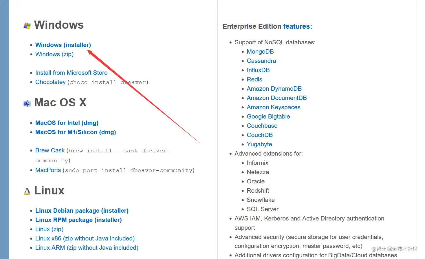Open the Yugabyte link
This screenshot has width=425, height=259.
pyautogui.click(x=259, y=144)
